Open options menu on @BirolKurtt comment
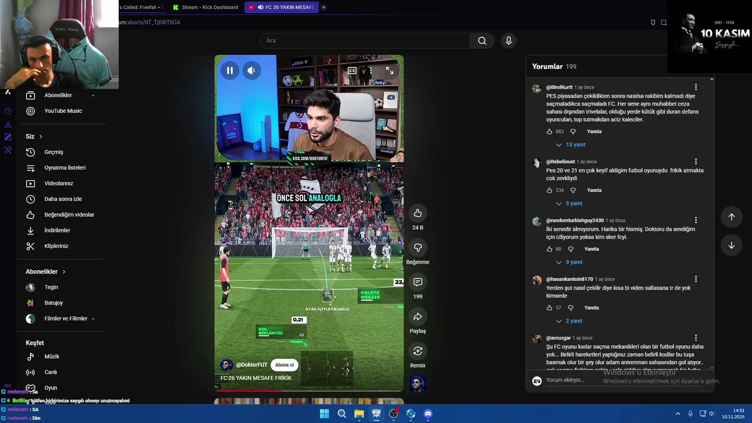Screen dimensions: 752x423 (x=696, y=87)
